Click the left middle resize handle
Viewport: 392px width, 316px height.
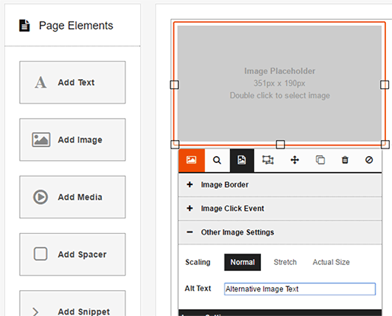click(174, 85)
